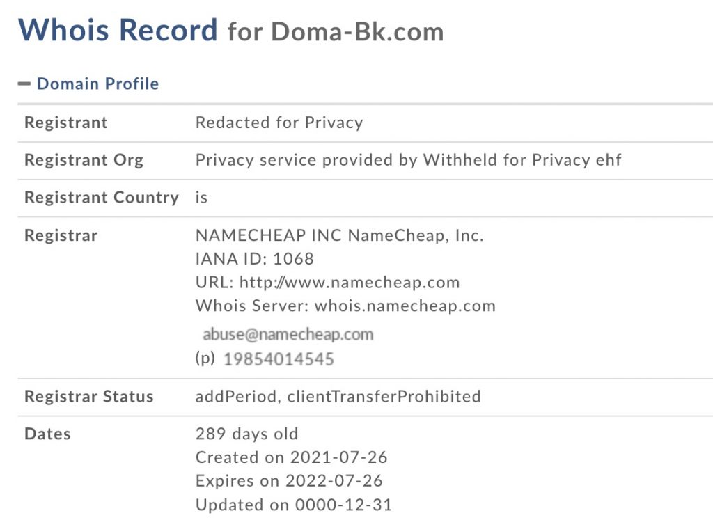Click the IANA ID: 1068 line
Screen dimensions: 713x520
(x=255, y=259)
